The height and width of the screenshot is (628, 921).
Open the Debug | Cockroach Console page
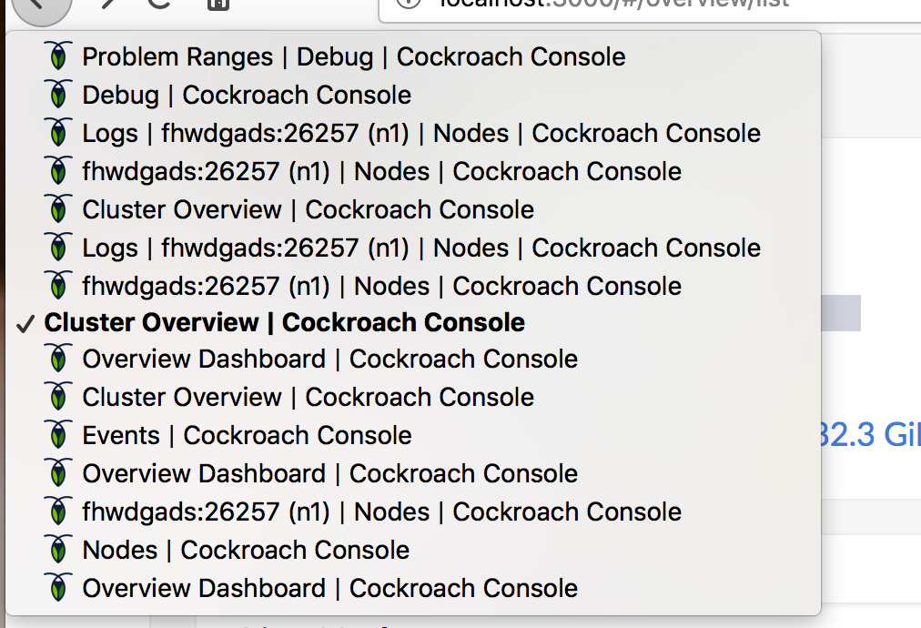246,94
